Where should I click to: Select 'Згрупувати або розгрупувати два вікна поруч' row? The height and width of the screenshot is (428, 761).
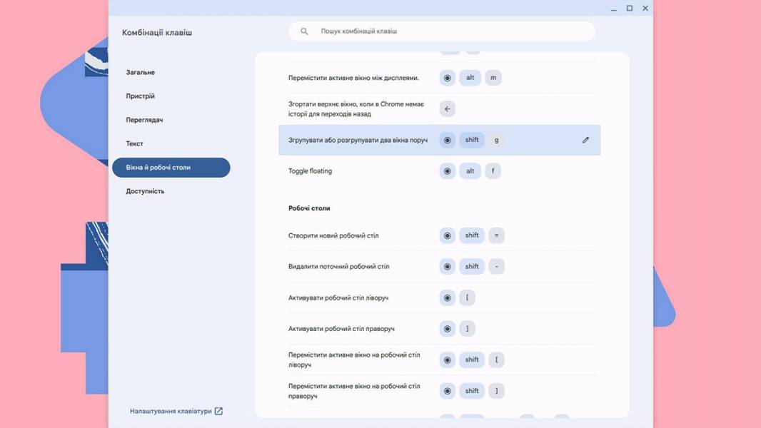coord(439,140)
